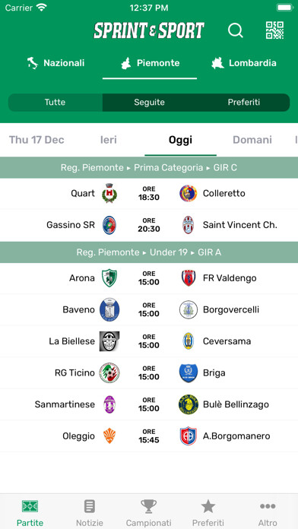
Task: Tap the QR code scanner icon
Action: [274, 30]
